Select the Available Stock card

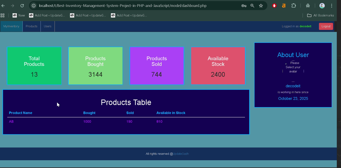pos(218,66)
